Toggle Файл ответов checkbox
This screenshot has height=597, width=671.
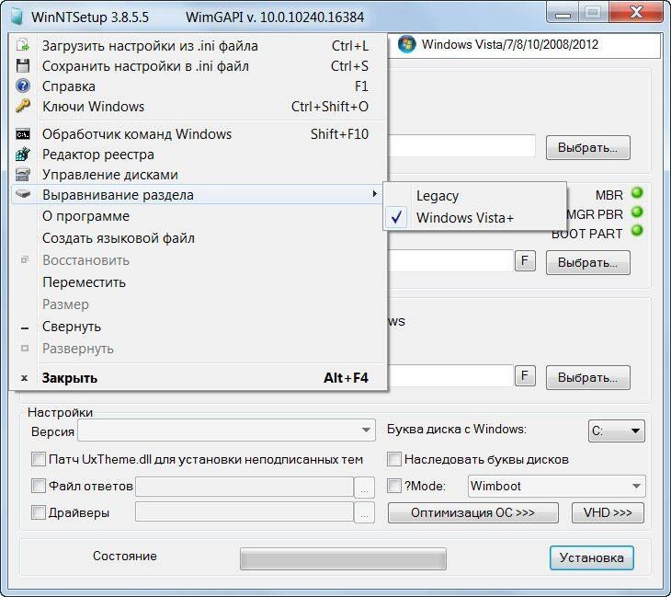coord(39,486)
